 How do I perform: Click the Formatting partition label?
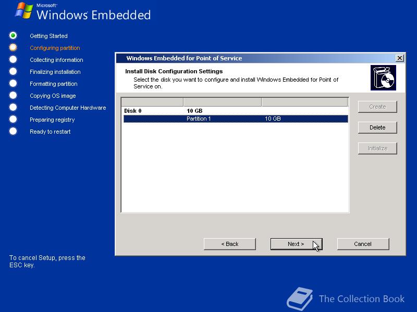54,84
